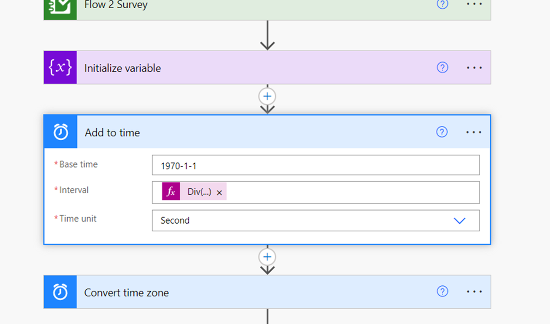Click the fx expression icon in Interval
550x324 pixels.
click(x=171, y=192)
